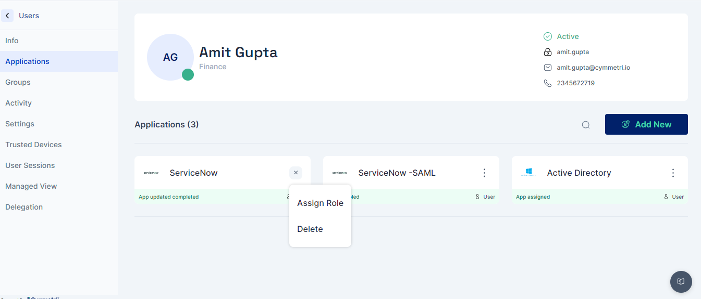Close the ServiceNow options menu with X
The width and height of the screenshot is (701, 299).
click(x=296, y=173)
